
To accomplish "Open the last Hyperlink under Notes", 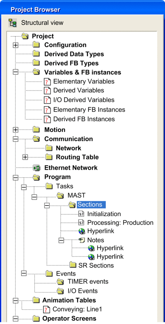I will pyautogui.click(x=110, y=257).
